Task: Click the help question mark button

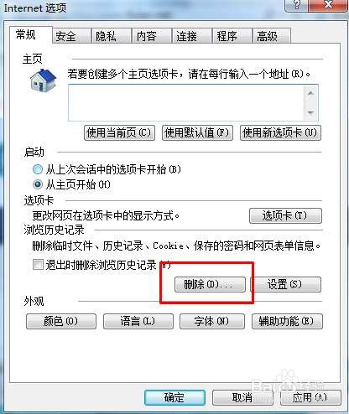Action: (x=296, y=5)
